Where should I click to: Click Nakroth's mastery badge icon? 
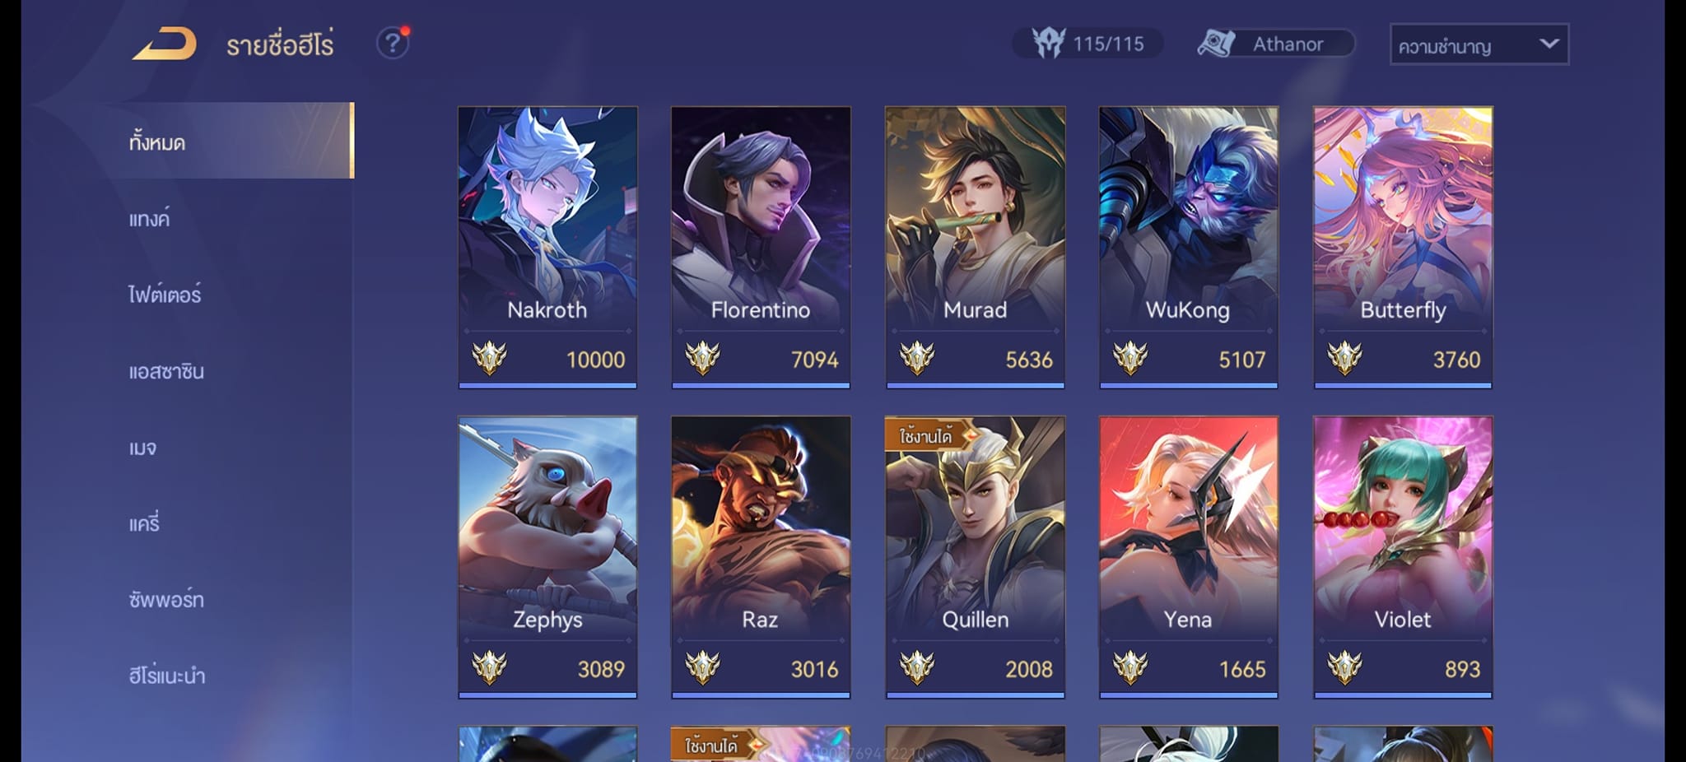489,359
